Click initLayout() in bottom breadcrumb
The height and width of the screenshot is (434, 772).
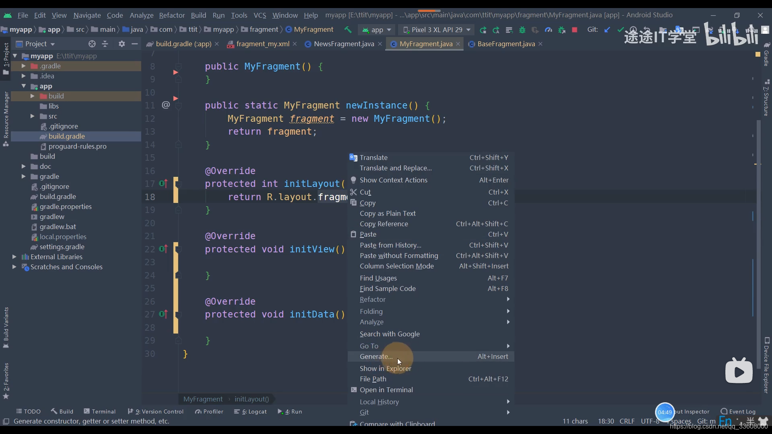click(252, 399)
